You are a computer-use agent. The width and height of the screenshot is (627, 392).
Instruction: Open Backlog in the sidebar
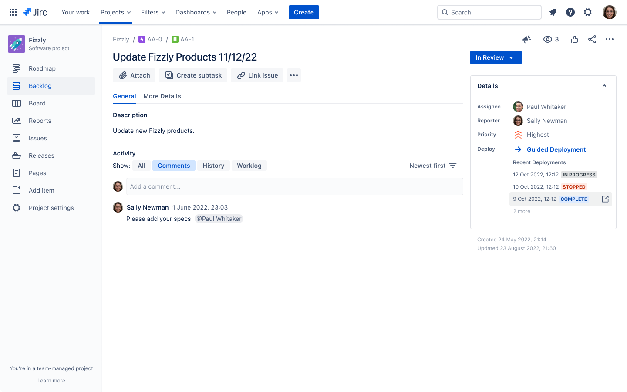click(40, 86)
